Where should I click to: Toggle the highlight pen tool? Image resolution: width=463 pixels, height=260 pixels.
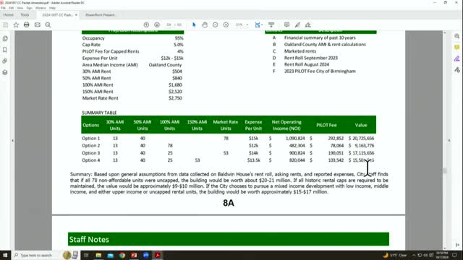click(297, 25)
